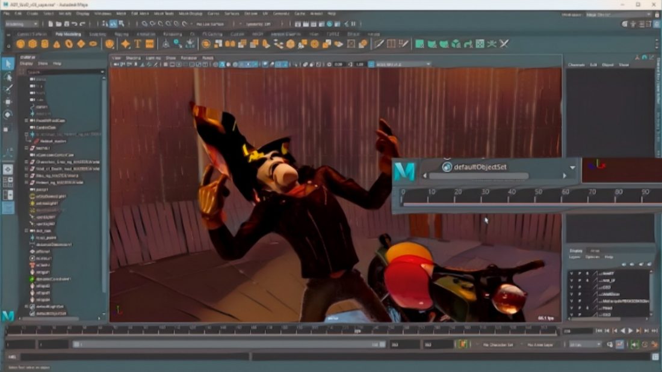The image size is (662, 372).
Task: Activate the Select tool arrow in toolbox
Action: [x=8, y=64]
